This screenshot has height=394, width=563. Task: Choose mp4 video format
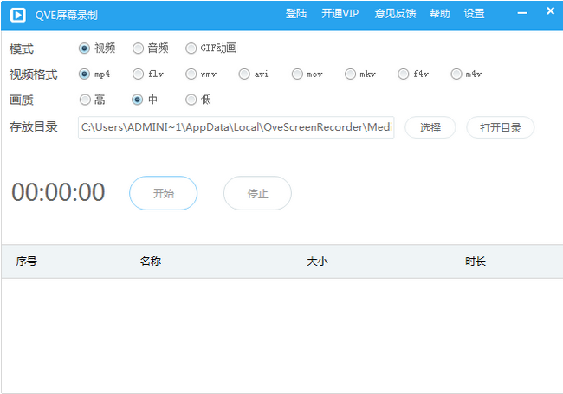tap(94, 74)
